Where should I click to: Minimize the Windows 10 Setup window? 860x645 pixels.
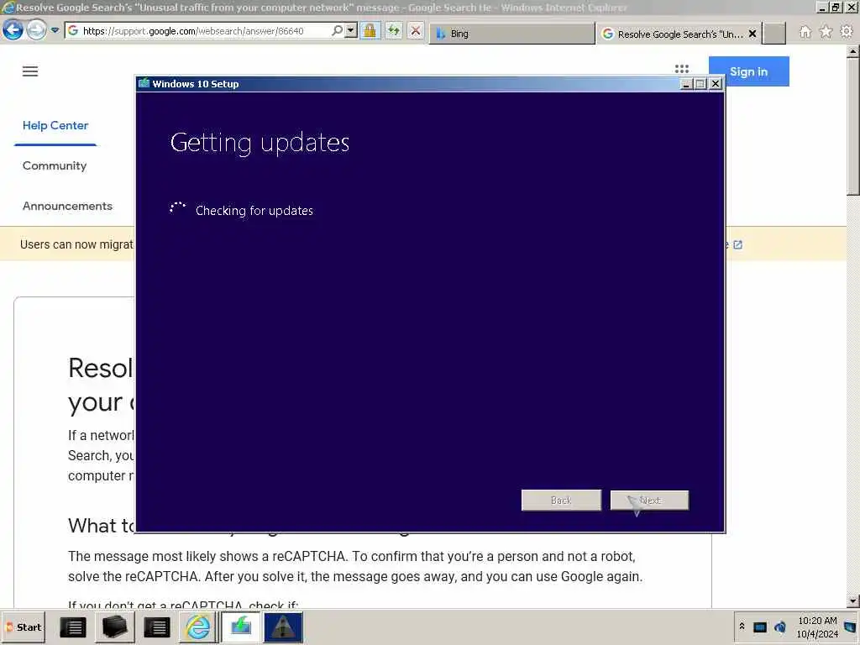tap(685, 84)
